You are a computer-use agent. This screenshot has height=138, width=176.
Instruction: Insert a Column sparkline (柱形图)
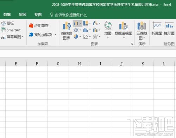[169, 28]
